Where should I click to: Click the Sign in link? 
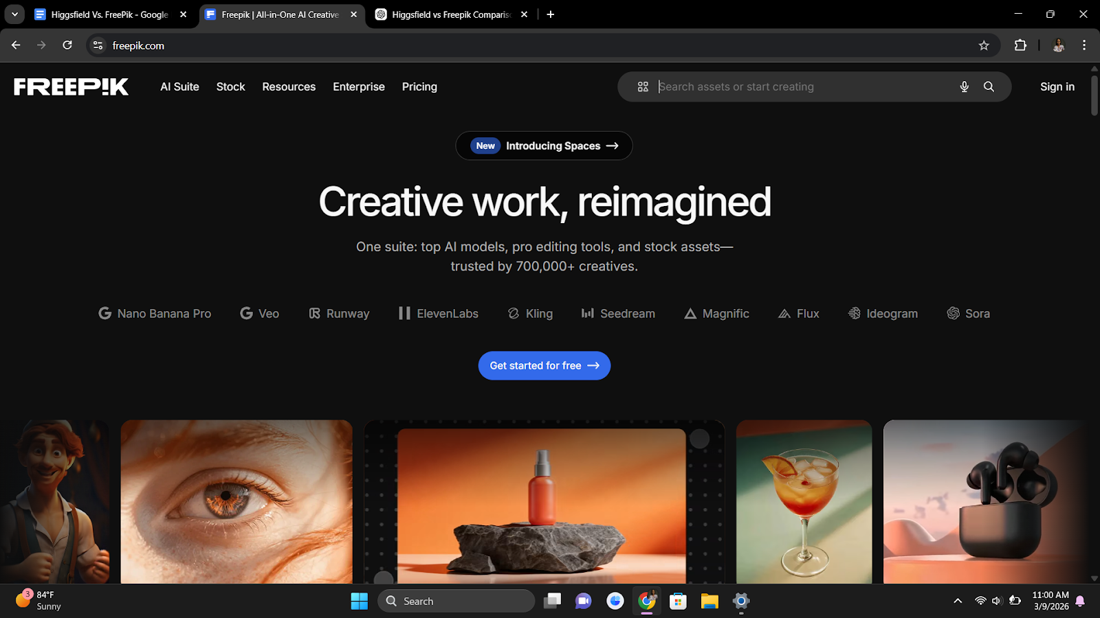1057,87
